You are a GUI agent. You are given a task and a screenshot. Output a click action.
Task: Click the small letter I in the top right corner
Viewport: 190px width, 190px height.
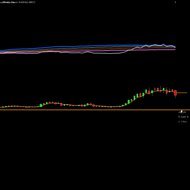click(175, 2)
